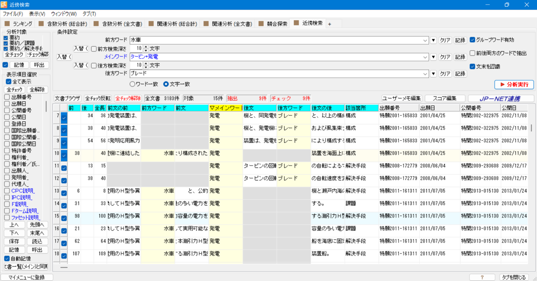This screenshot has height=281, width=537.
Task: Open the ファイル(F) menu
Action: click(13, 14)
